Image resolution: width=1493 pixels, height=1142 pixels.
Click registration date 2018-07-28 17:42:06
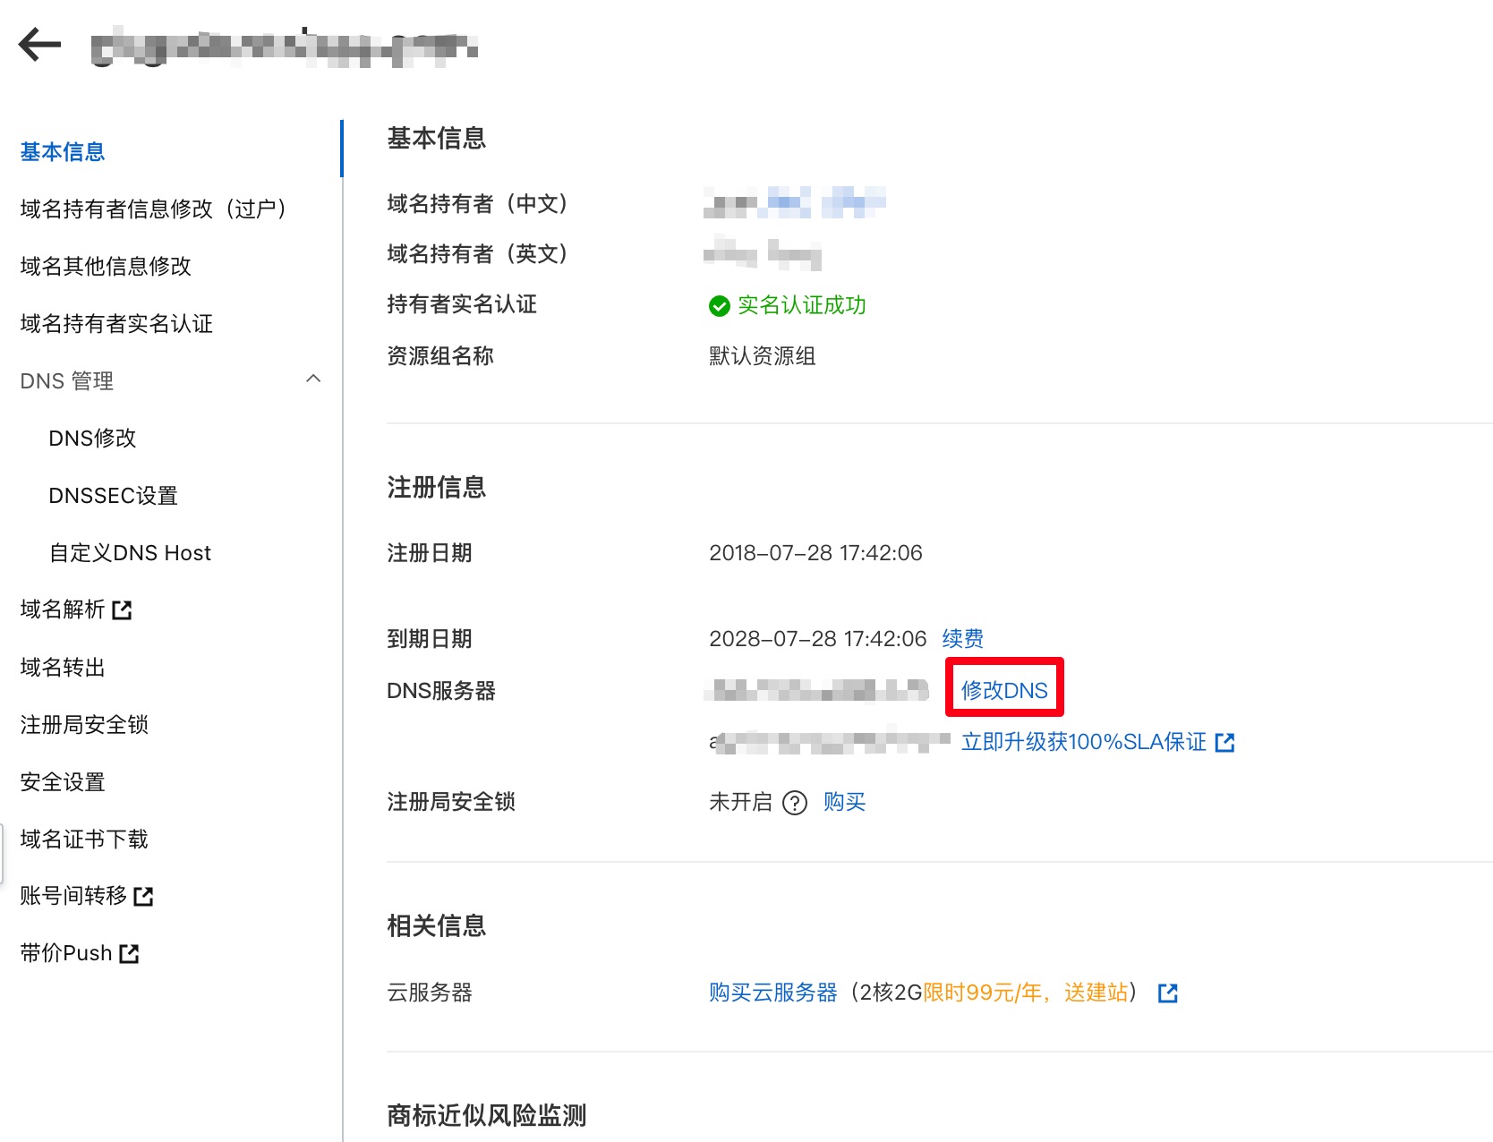coord(815,553)
